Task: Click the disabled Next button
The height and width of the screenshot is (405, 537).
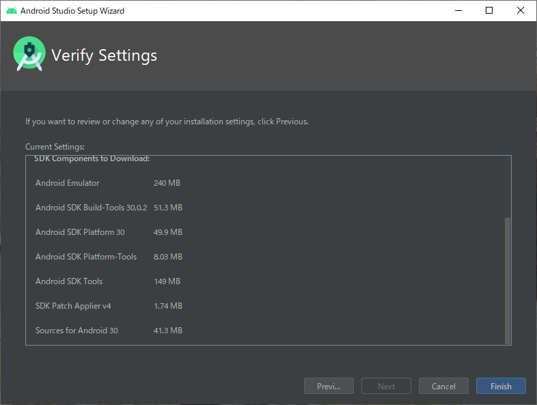Action: pyautogui.click(x=386, y=386)
